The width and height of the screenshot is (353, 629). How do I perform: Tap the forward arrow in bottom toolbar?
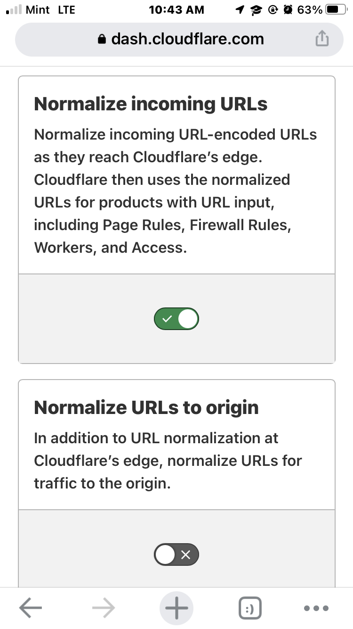[x=104, y=608]
